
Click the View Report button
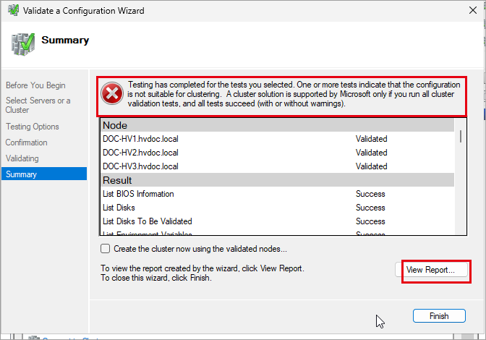click(431, 270)
